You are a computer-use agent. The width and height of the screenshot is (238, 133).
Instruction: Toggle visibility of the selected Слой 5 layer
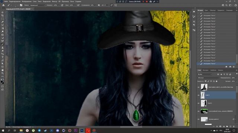click(198, 95)
